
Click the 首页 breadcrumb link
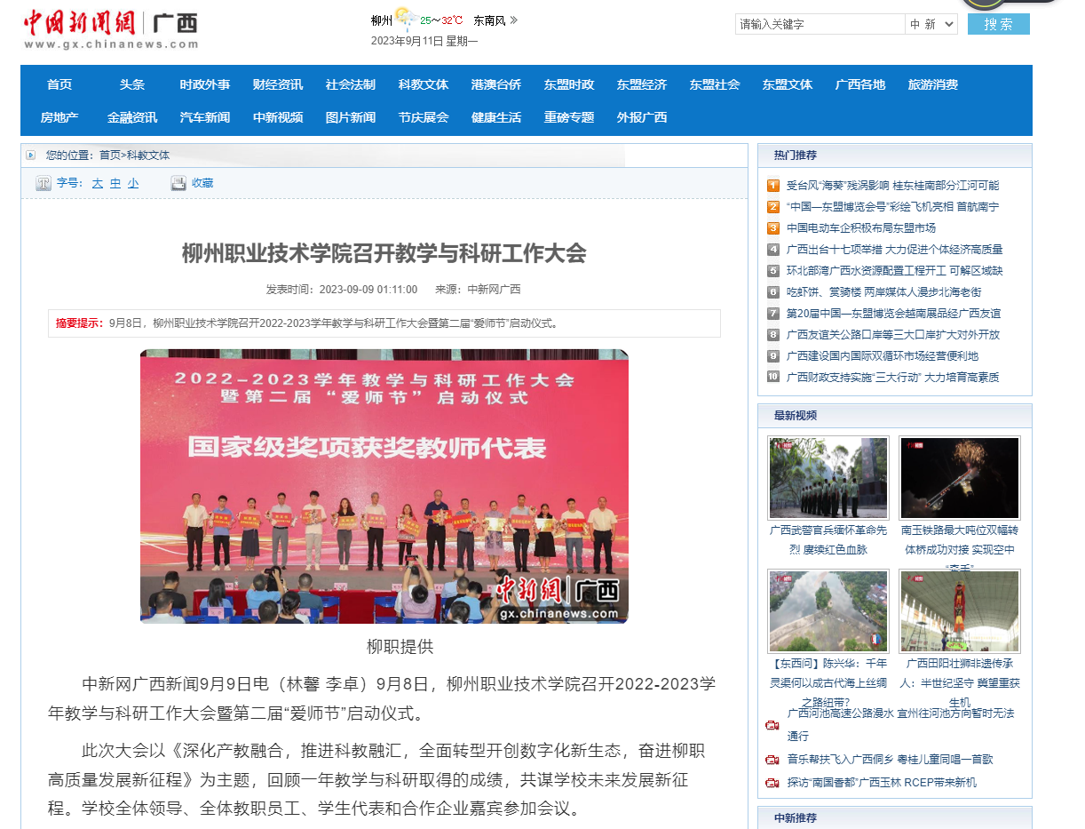tap(109, 155)
